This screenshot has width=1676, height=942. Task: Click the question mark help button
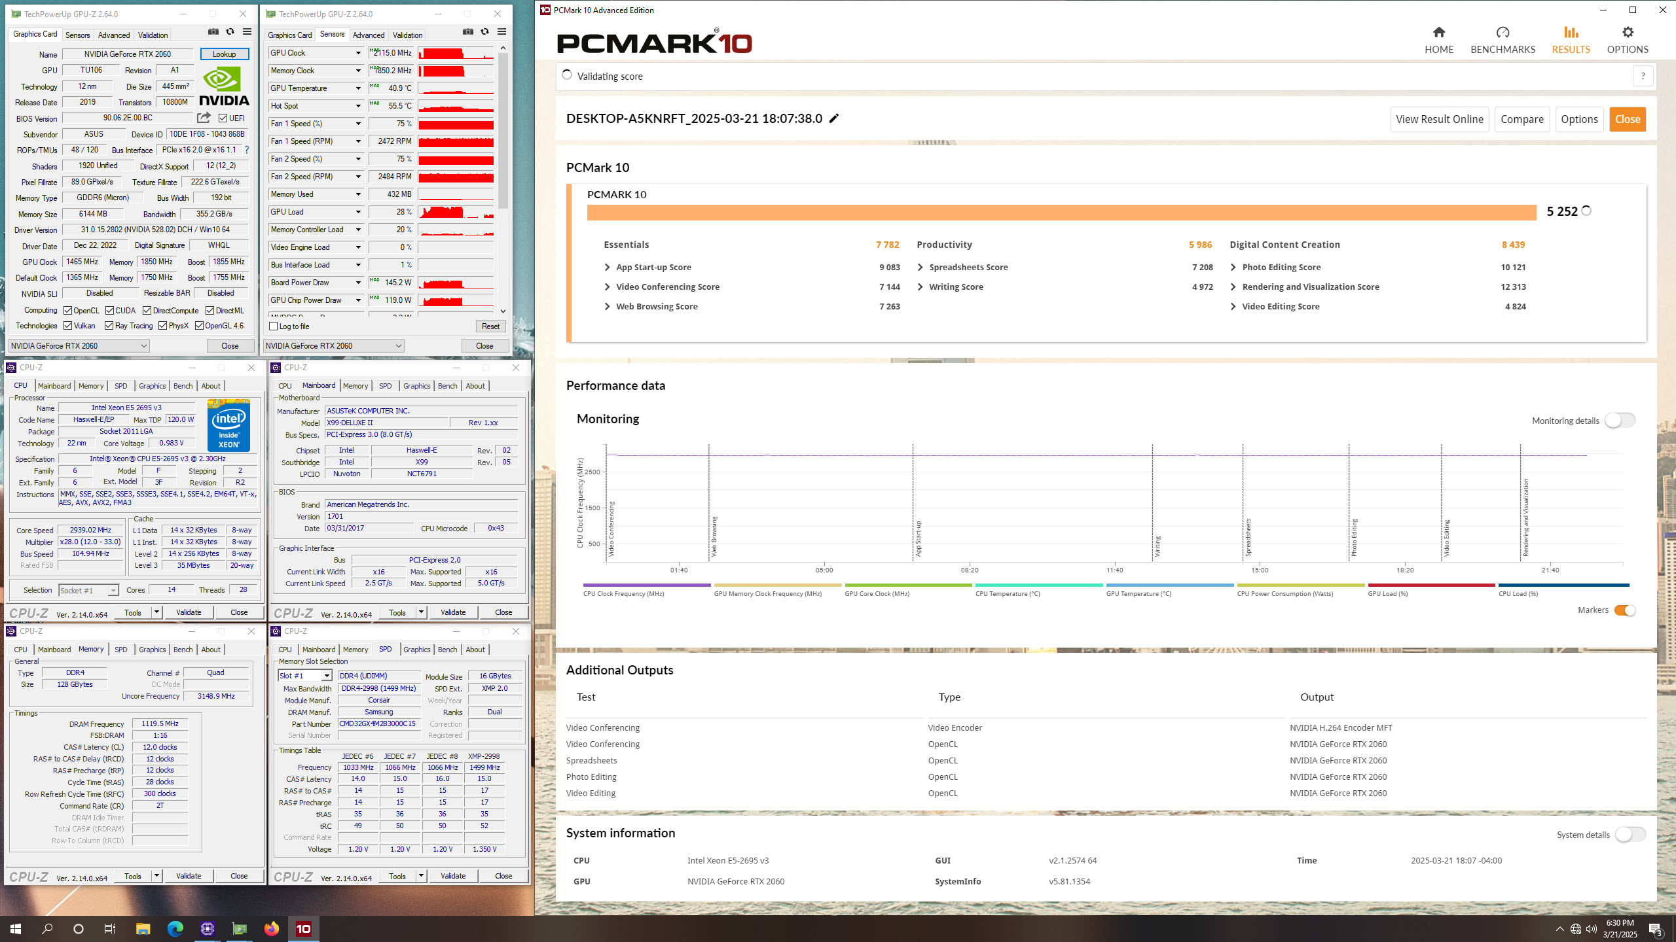pyautogui.click(x=1643, y=76)
